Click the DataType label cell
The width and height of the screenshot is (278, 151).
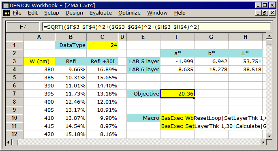[x=71, y=45]
